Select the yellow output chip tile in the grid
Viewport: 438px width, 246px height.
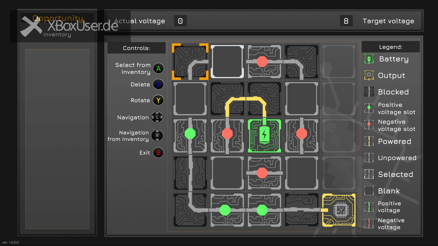coord(339,210)
